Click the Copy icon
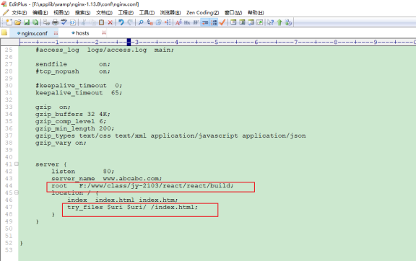 point(92,22)
